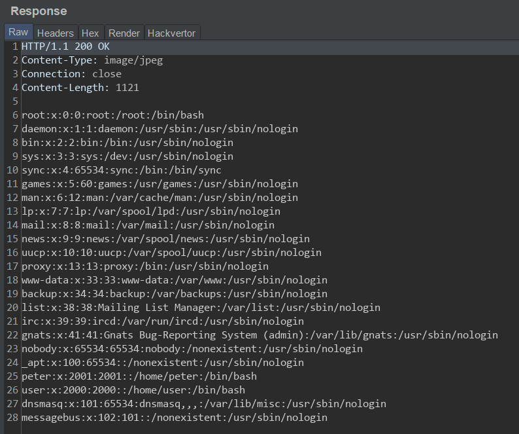Click the uucp:x:10:10 passwd entry
This screenshot has height=434, width=519.
171,253
